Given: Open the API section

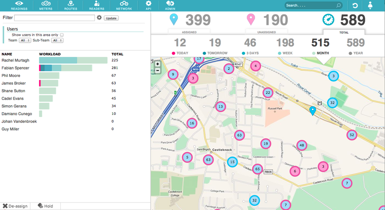Looking at the screenshot, I should point(149,5).
